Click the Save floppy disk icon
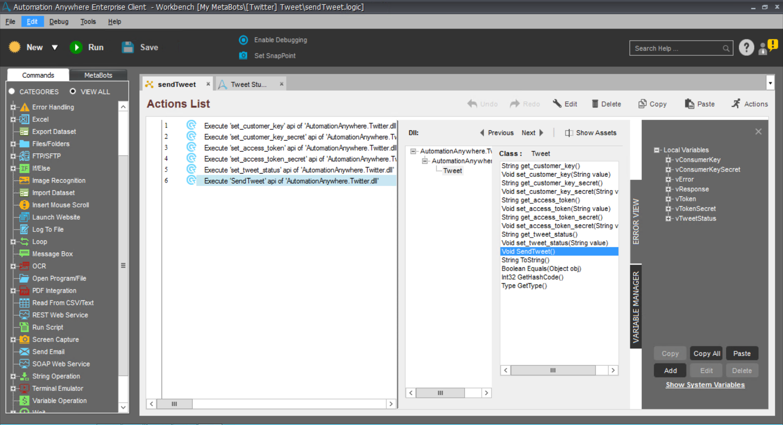 (x=128, y=47)
